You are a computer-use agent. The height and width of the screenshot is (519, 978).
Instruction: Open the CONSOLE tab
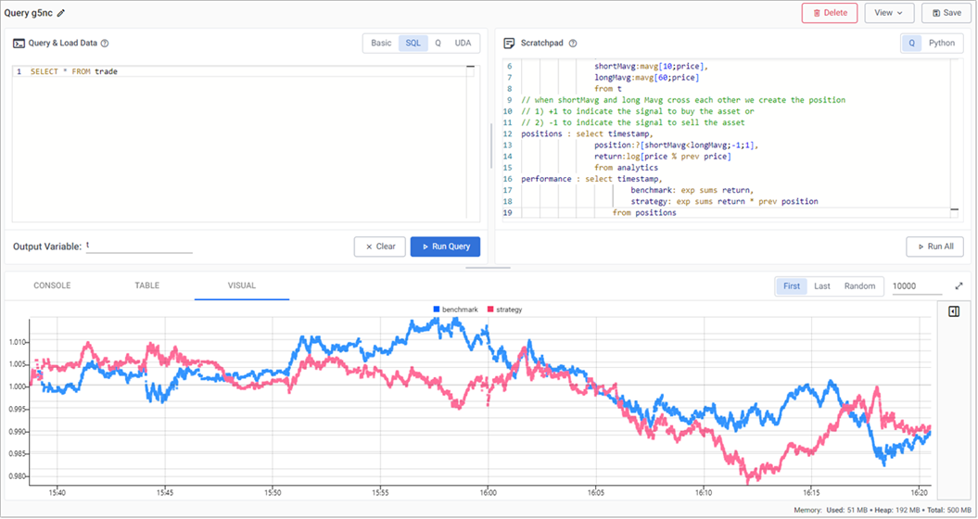(52, 285)
